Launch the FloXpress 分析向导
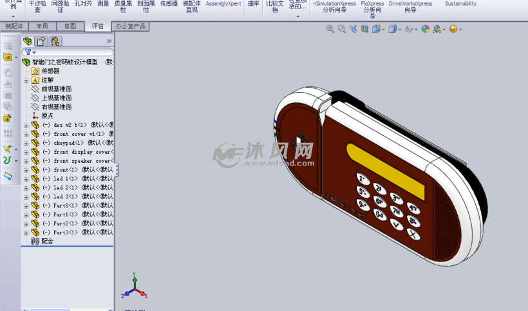The height and width of the screenshot is (311, 528). point(372,10)
